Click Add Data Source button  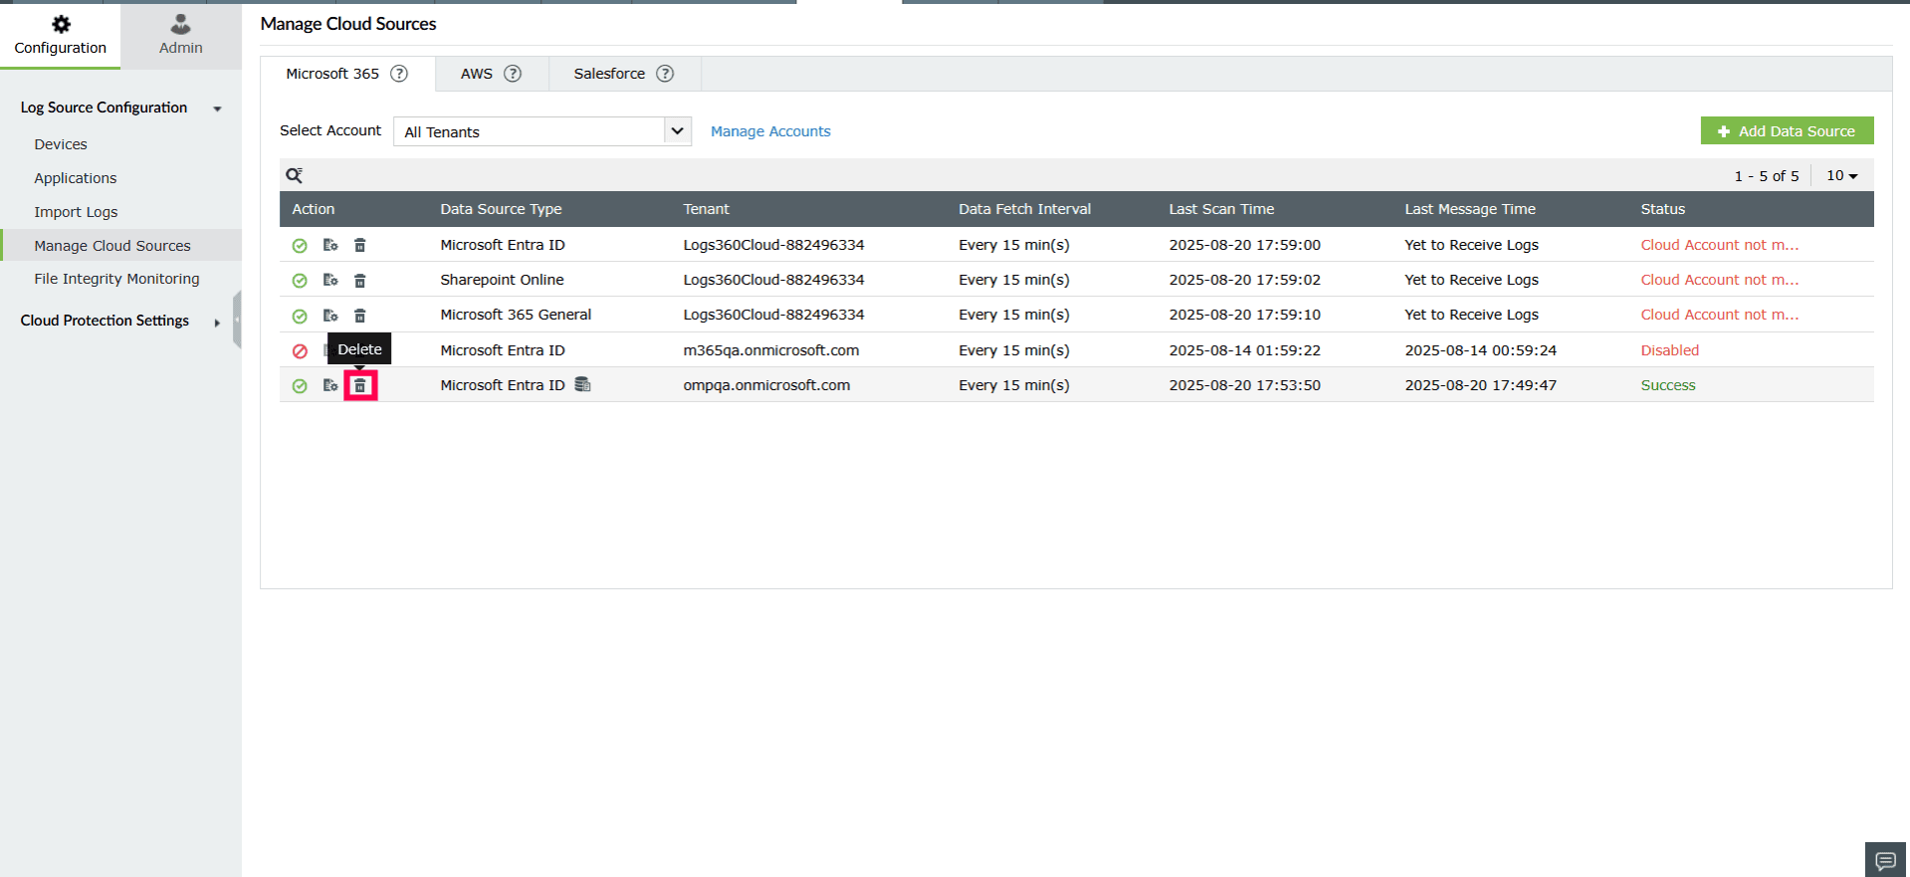pyautogui.click(x=1787, y=130)
